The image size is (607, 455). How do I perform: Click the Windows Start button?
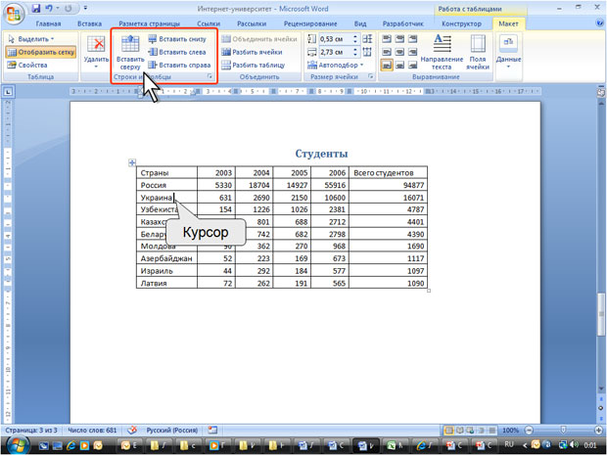(13, 445)
